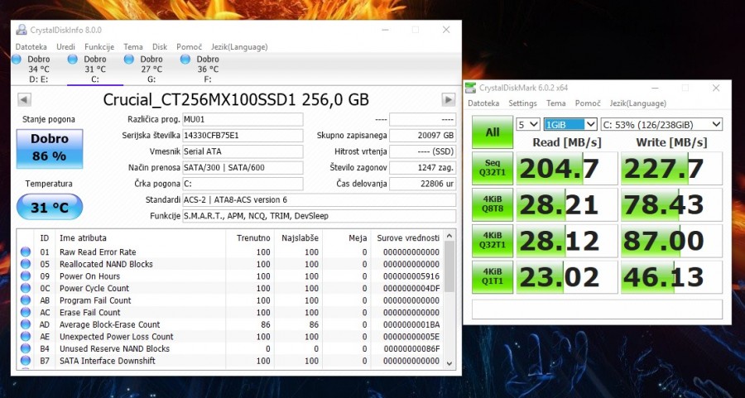
Task: Open the Funkcije menu in CrystalDiskInfo
Action: (x=99, y=47)
